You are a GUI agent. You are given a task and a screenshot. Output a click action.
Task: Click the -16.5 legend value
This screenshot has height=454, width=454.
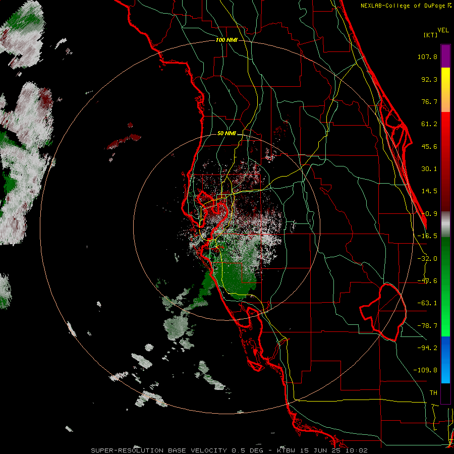coord(427,236)
